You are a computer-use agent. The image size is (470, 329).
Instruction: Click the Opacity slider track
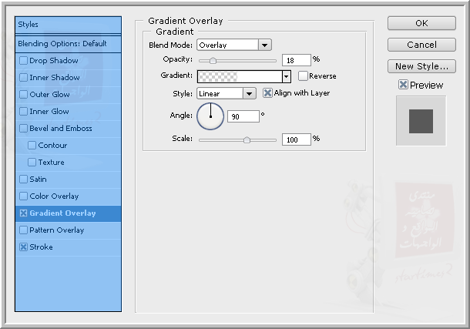[237, 59]
